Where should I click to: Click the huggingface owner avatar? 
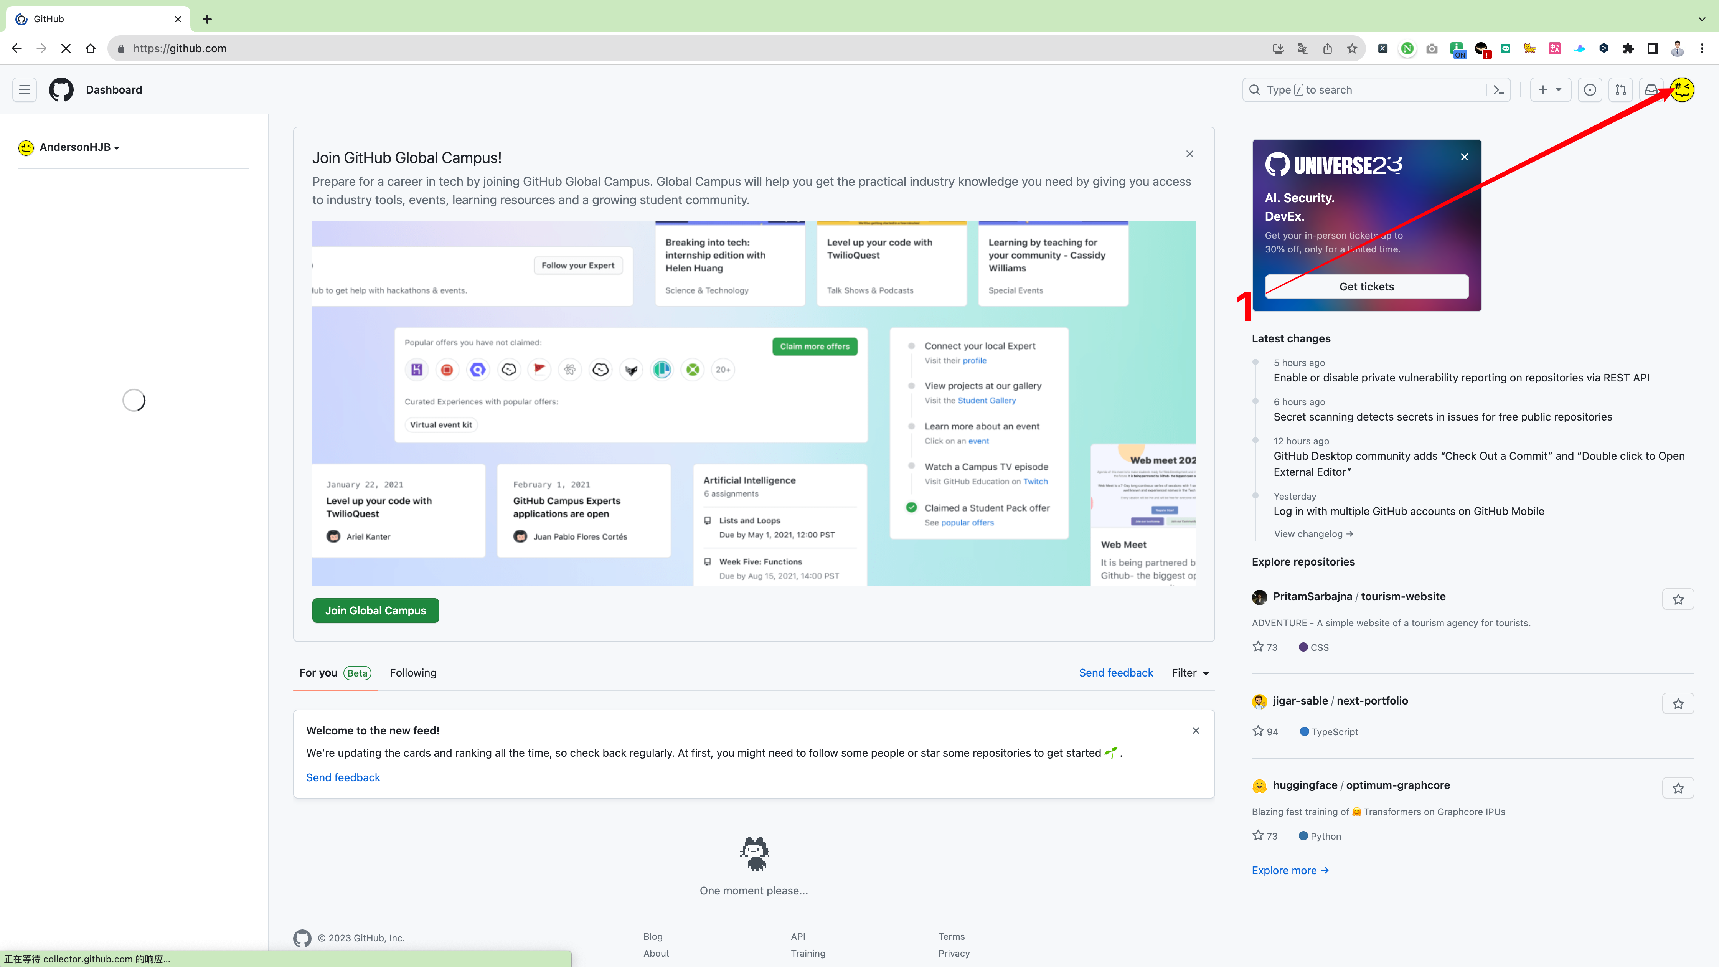tap(1259, 786)
